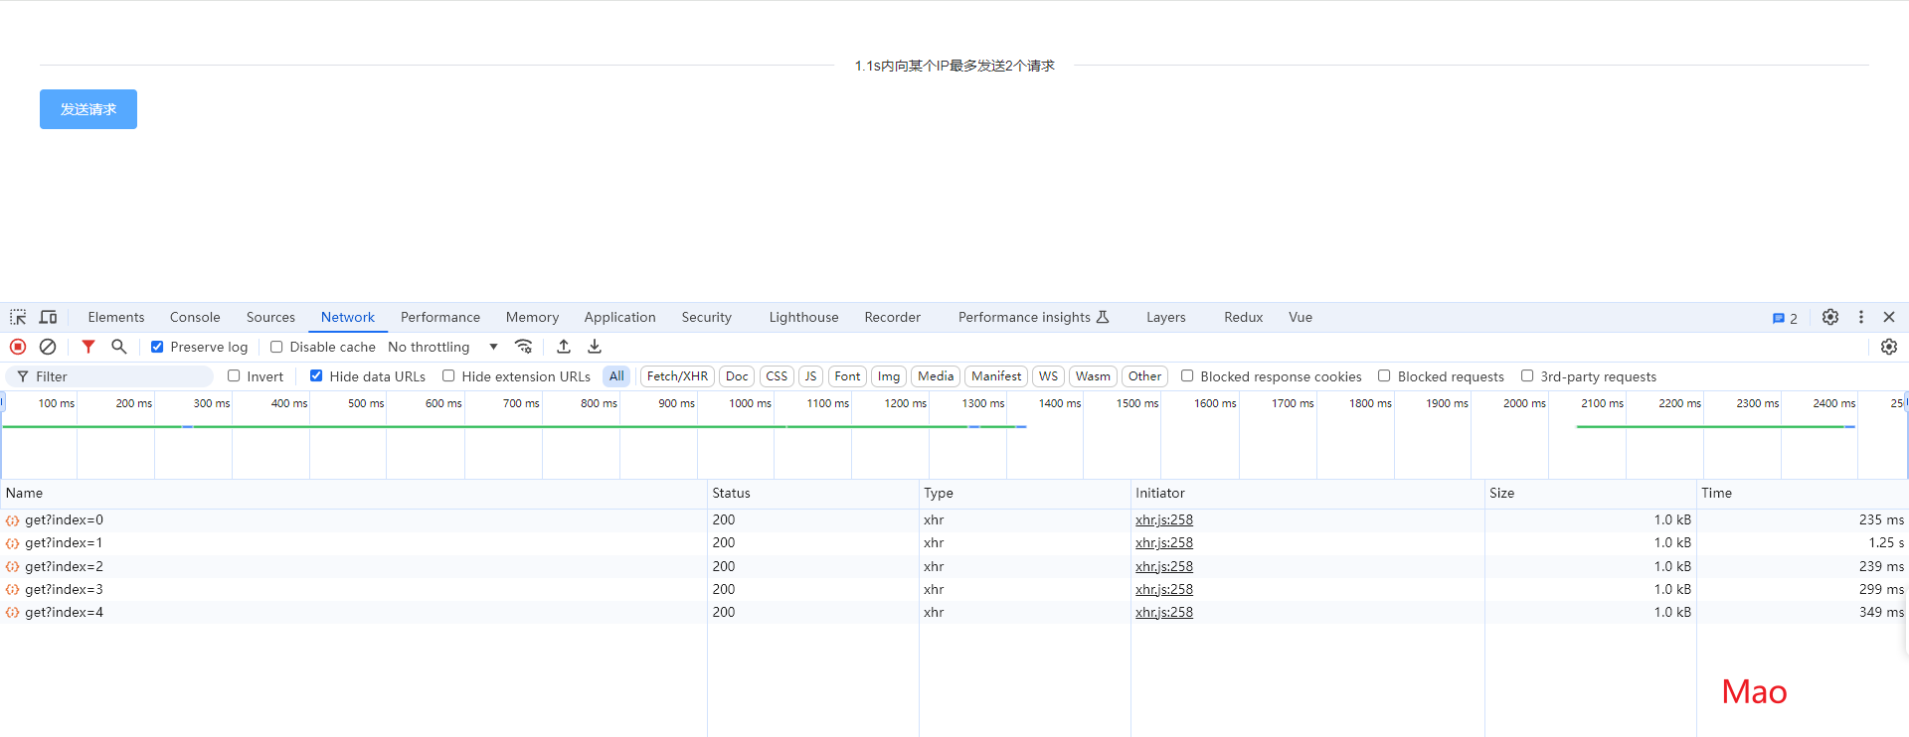
Task: Check Blocked requests option
Action: [x=1384, y=375]
